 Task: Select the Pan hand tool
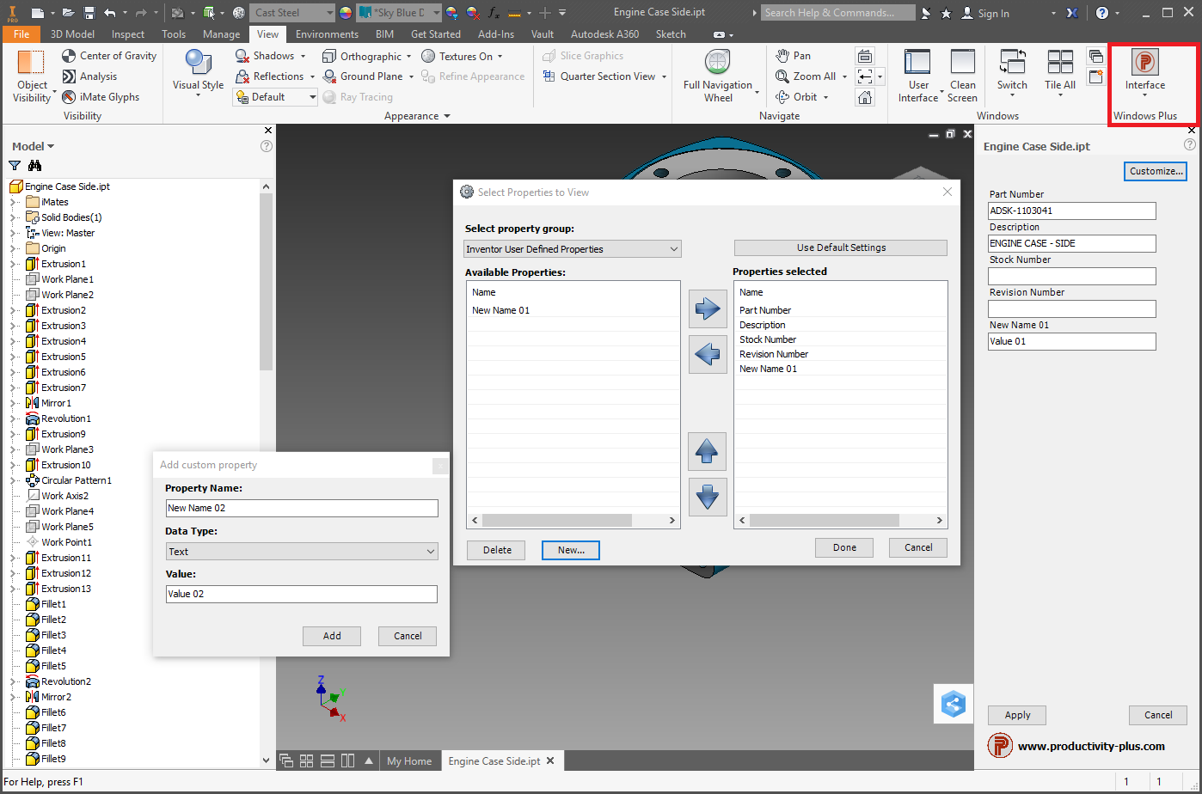coord(782,56)
